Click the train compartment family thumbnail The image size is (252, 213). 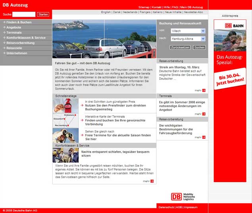[x=65, y=155]
